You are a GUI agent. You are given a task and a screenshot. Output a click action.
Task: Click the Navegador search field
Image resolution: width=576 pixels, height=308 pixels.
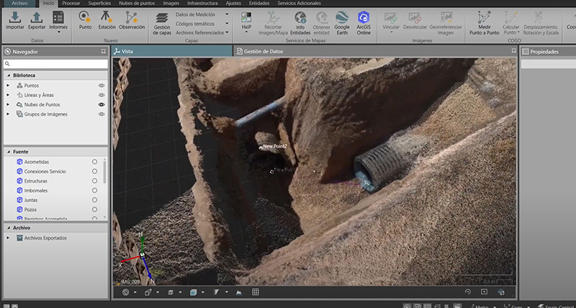[x=55, y=64]
